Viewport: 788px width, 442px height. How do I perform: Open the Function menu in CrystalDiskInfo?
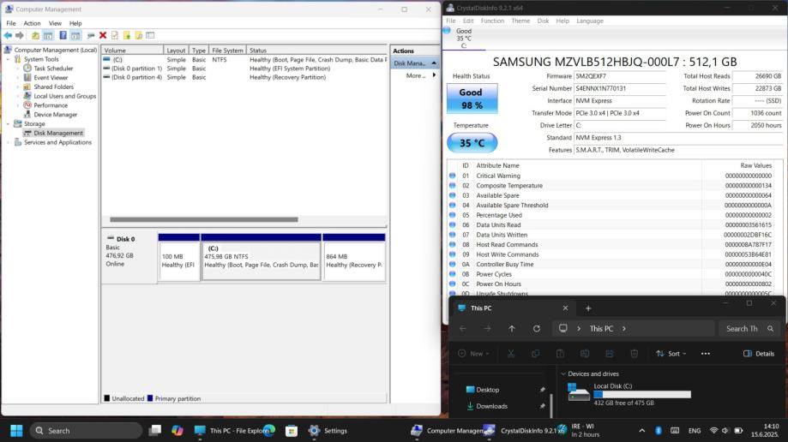click(x=492, y=21)
